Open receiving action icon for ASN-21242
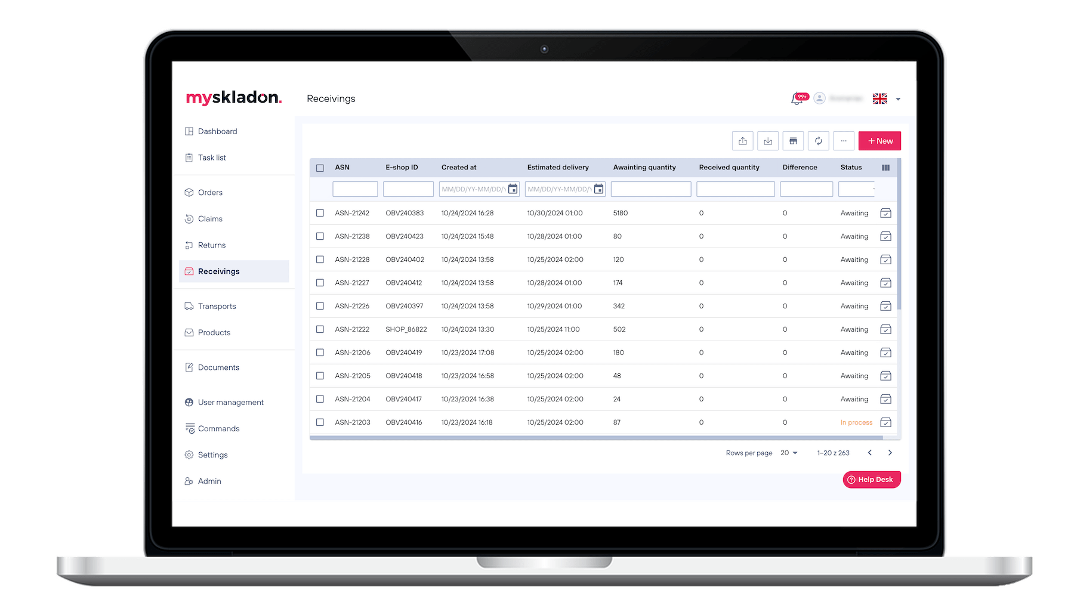This screenshot has height=612, width=1074. pyautogui.click(x=886, y=213)
